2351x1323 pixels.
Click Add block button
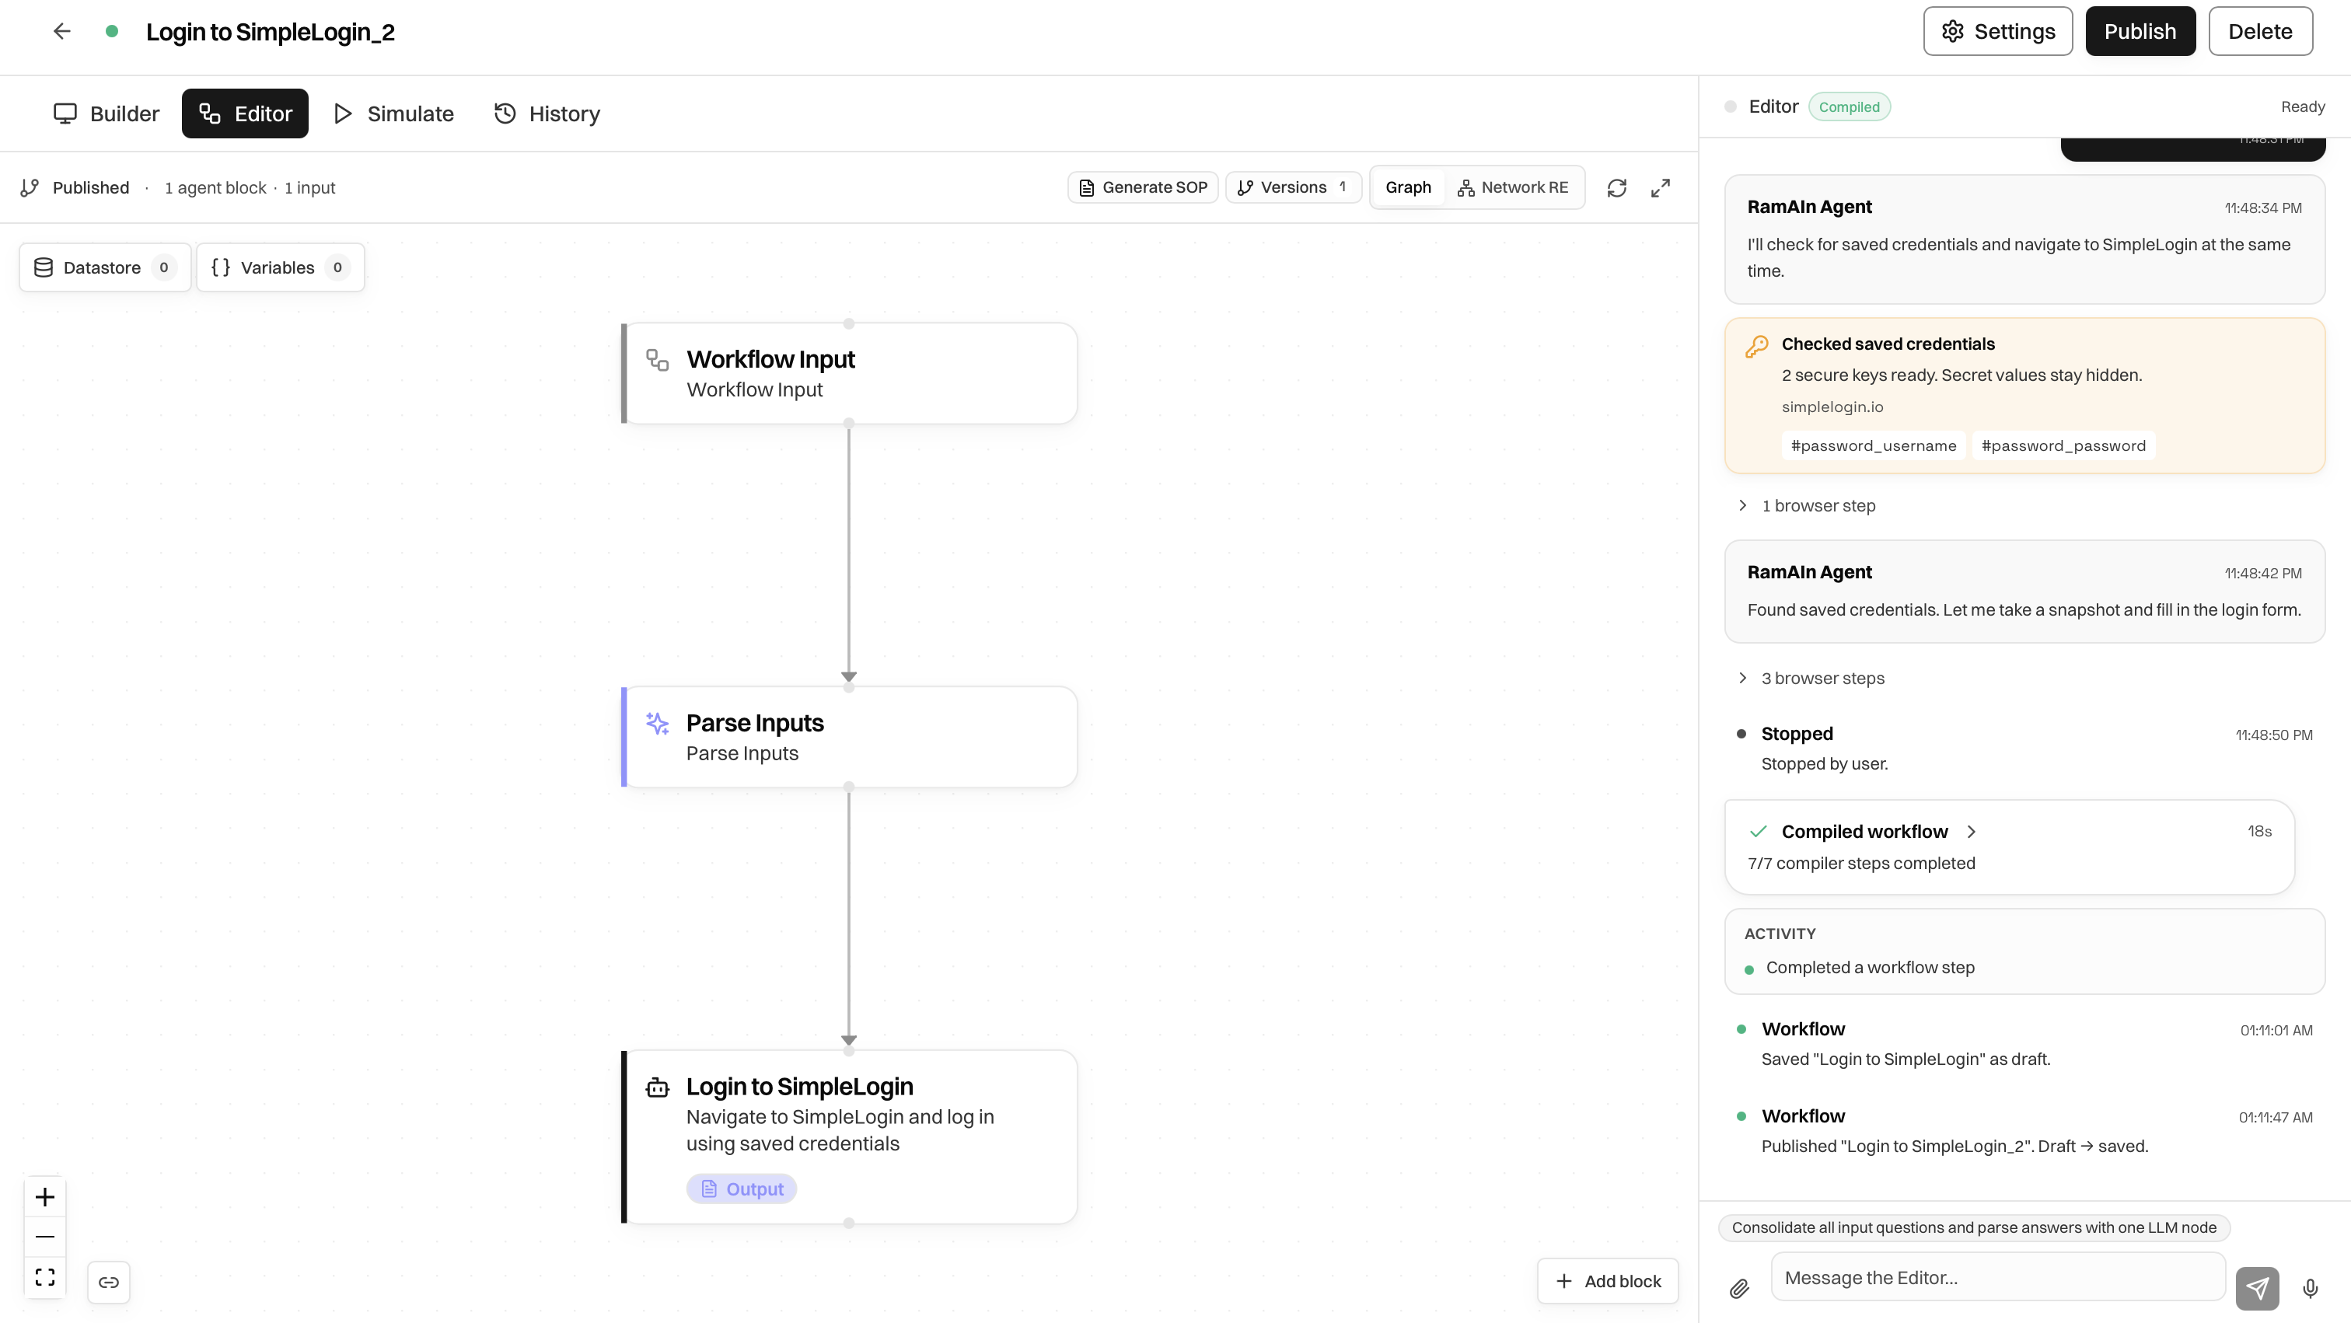pos(1607,1281)
